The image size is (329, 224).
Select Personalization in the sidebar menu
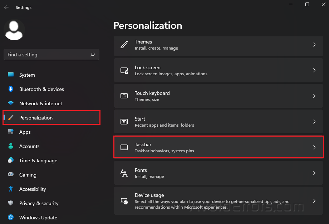coord(36,118)
